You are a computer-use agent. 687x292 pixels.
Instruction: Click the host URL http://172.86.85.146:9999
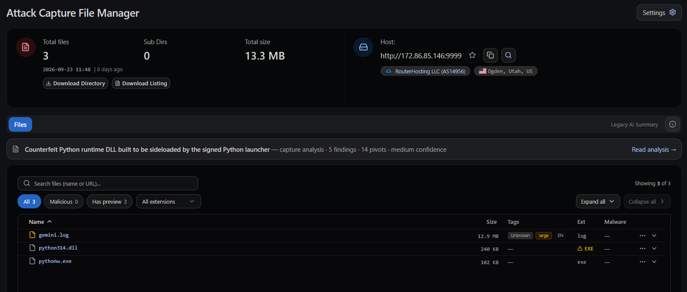(x=421, y=56)
